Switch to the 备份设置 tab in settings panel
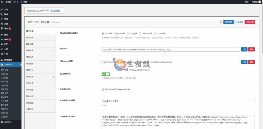 point(40,103)
